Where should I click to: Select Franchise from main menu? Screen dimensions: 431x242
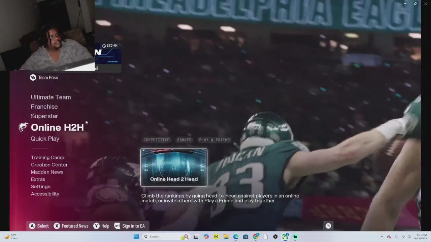44,107
